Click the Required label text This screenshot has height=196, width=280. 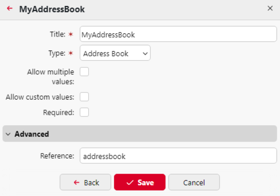(x=59, y=112)
